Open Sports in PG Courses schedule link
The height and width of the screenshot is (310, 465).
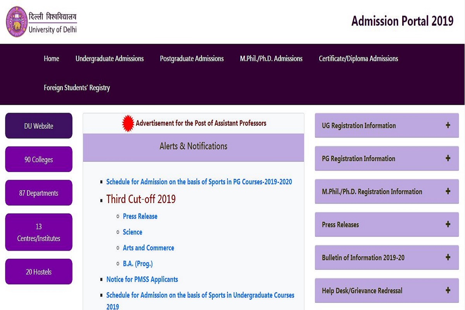(x=199, y=182)
